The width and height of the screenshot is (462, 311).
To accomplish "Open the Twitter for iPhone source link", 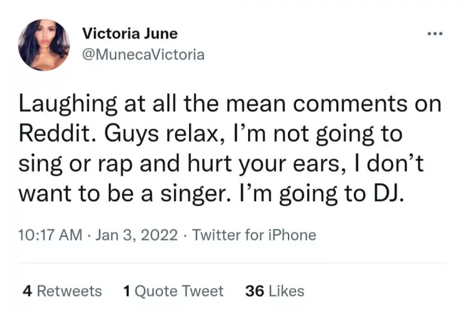I will [254, 235].
